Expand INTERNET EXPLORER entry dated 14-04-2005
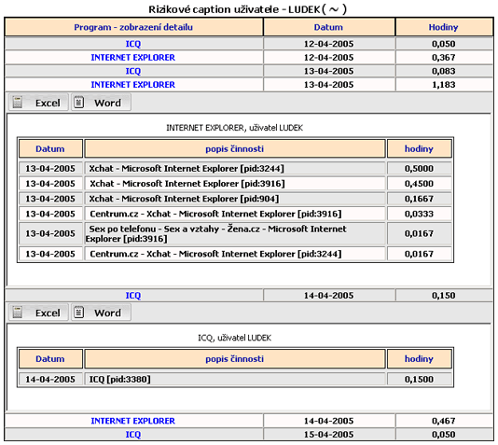This screenshot has height=445, width=498. pyautogui.click(x=133, y=421)
